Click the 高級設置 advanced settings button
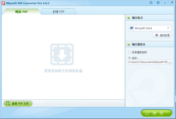Screen dimensions: 176x119 [162, 35]
